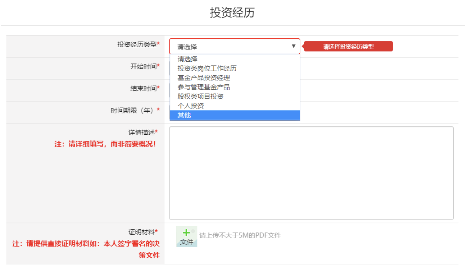Pick 参与管理基金产品 in the list
Viewport: 465px width, 270px height.
(204, 87)
